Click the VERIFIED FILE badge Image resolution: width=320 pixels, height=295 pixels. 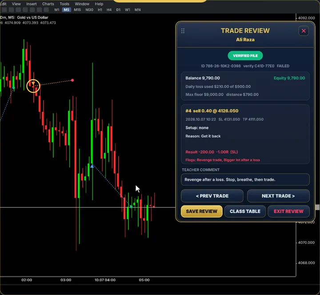click(245, 56)
